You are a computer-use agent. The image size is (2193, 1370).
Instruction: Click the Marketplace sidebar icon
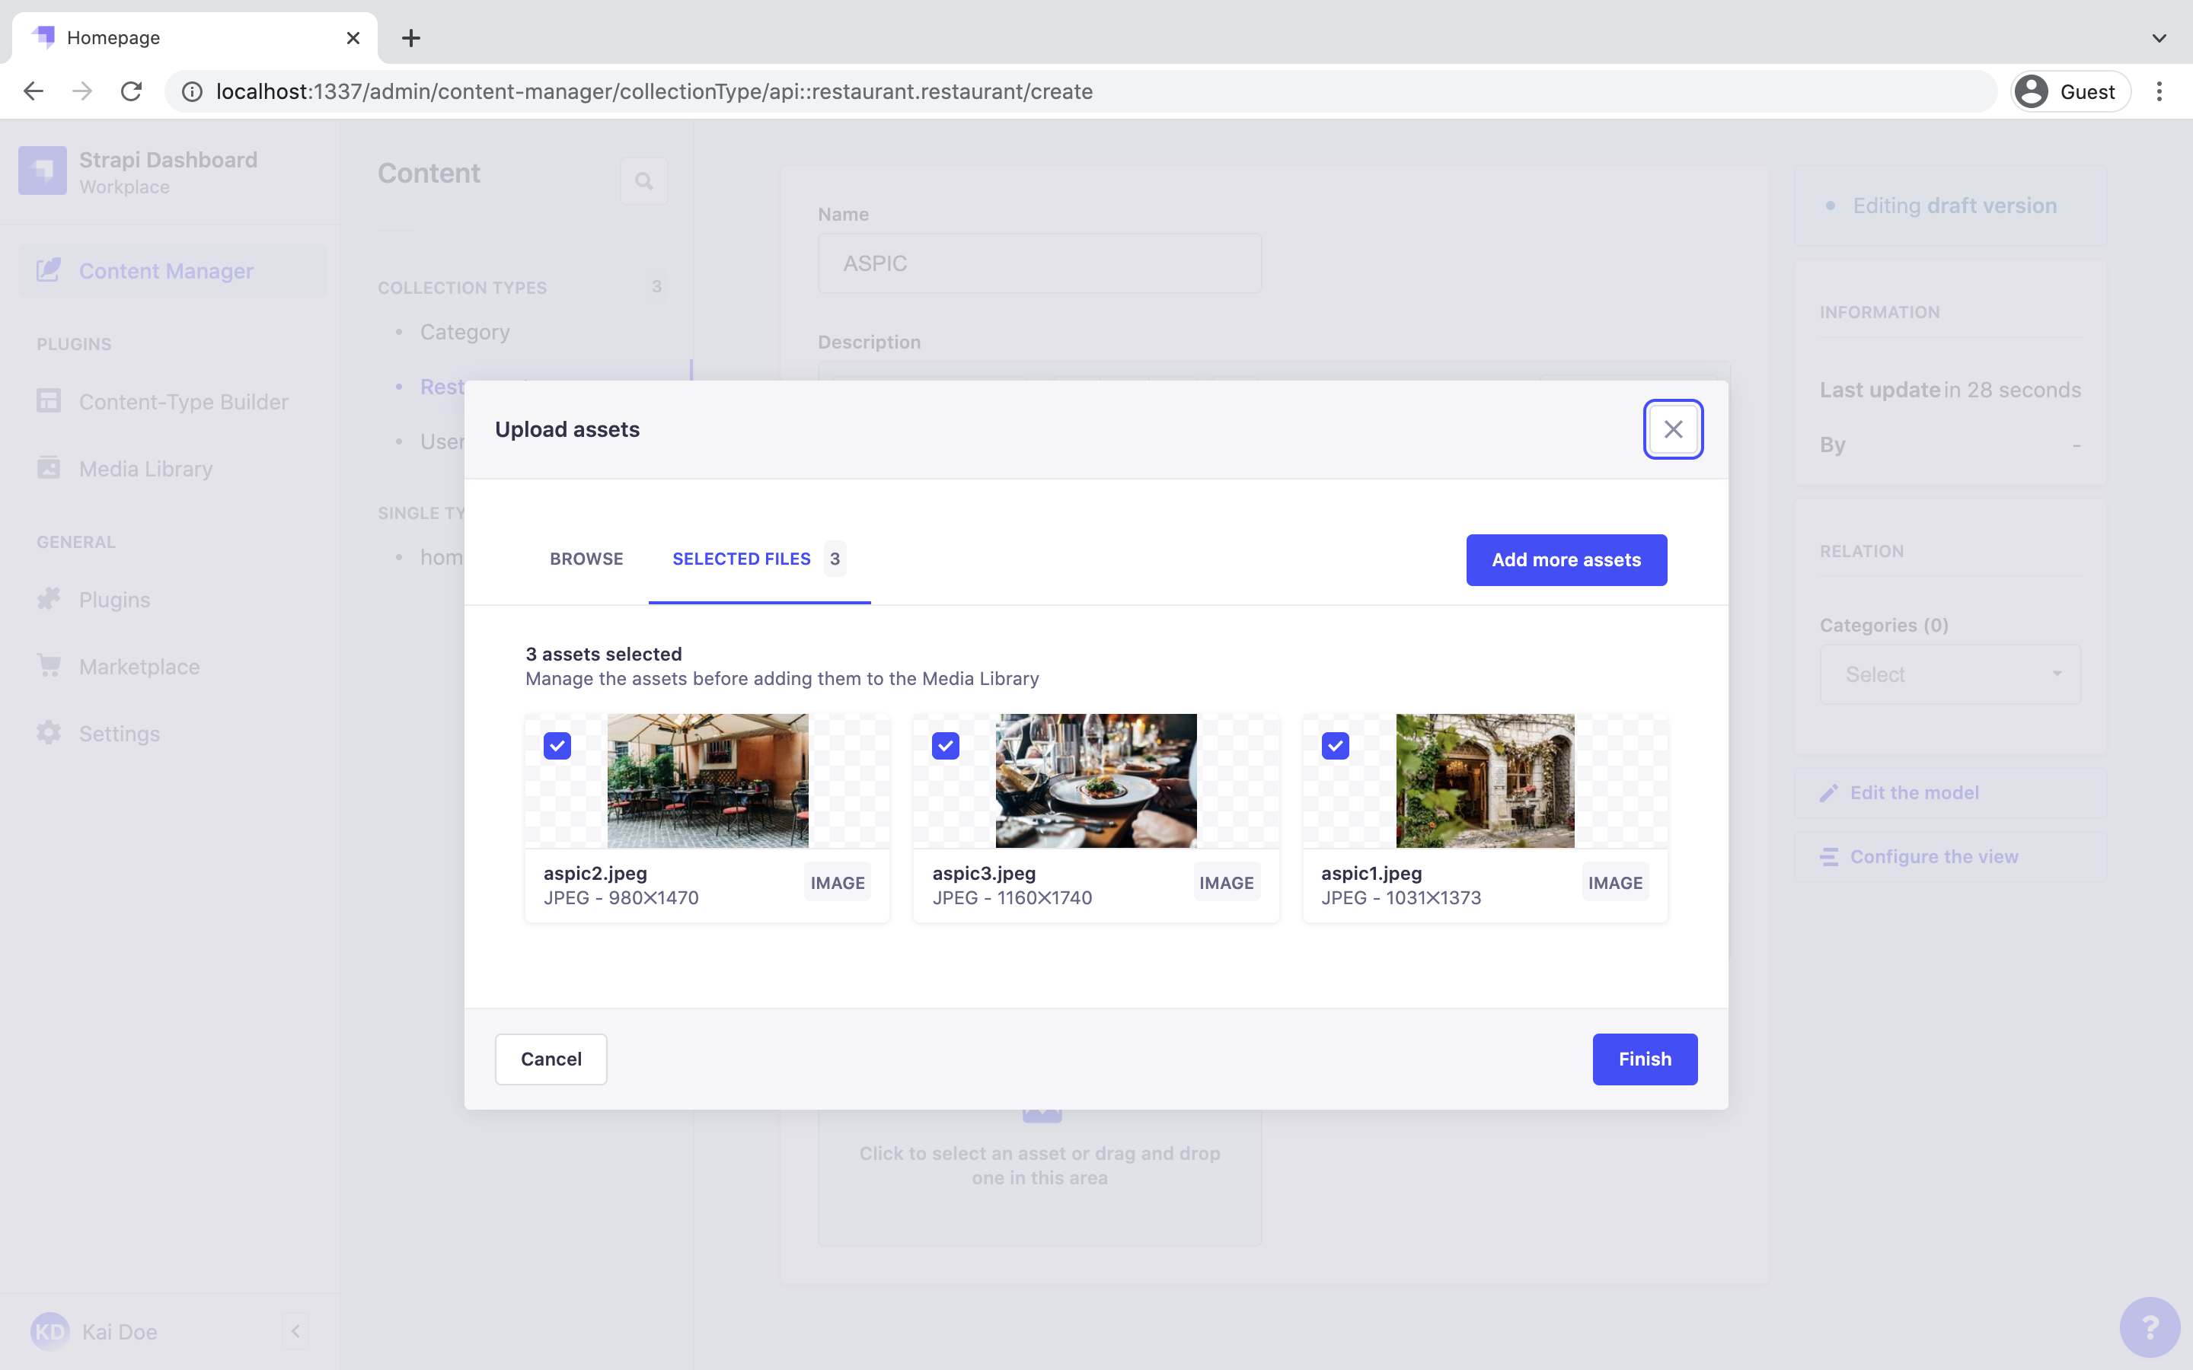[47, 666]
